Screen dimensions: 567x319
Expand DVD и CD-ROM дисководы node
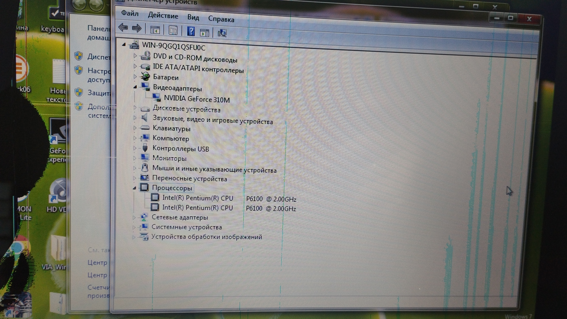(135, 56)
